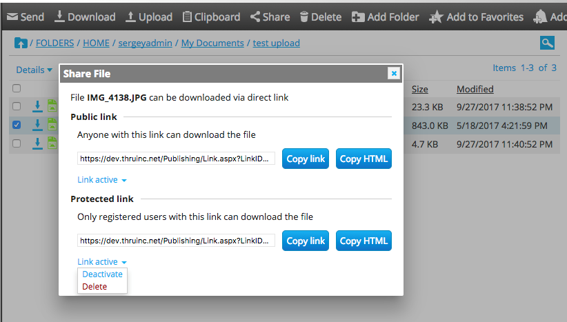Select Deactivate from the dropdown menu

pos(102,274)
